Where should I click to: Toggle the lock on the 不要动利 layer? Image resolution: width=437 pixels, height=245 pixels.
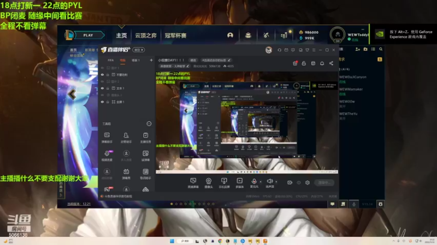click(108, 75)
